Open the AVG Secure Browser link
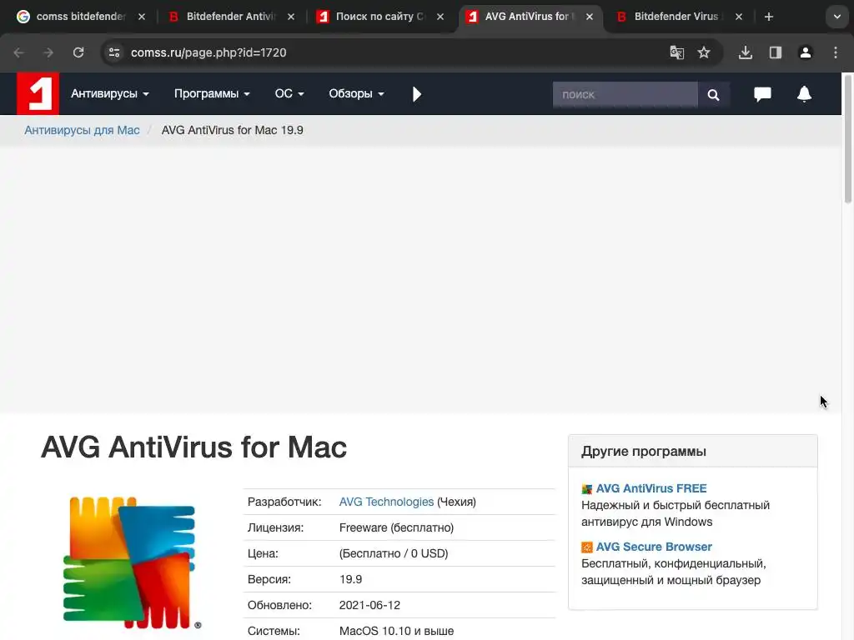The image size is (854, 640). [654, 547]
